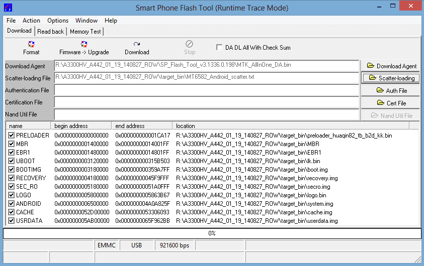Uncheck the ANDROID partition checkbox
The width and height of the screenshot is (424, 266).
(x=11, y=204)
